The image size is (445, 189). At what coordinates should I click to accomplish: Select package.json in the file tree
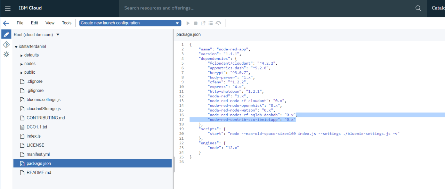pos(92,163)
